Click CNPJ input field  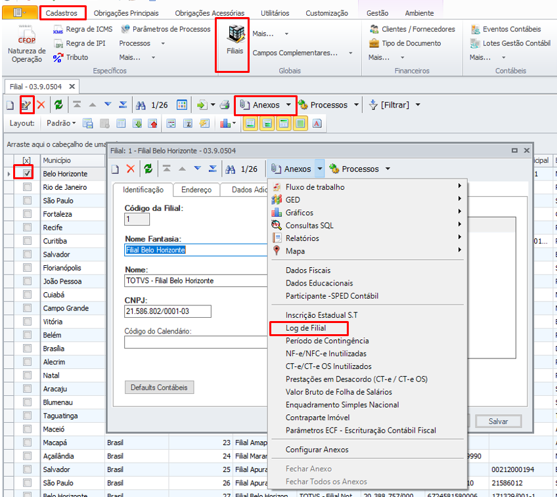tap(167, 311)
